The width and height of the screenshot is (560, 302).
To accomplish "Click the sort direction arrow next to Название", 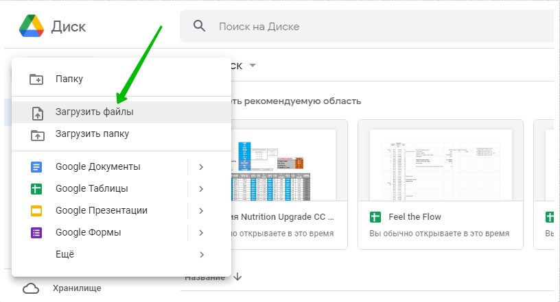I will [237, 277].
